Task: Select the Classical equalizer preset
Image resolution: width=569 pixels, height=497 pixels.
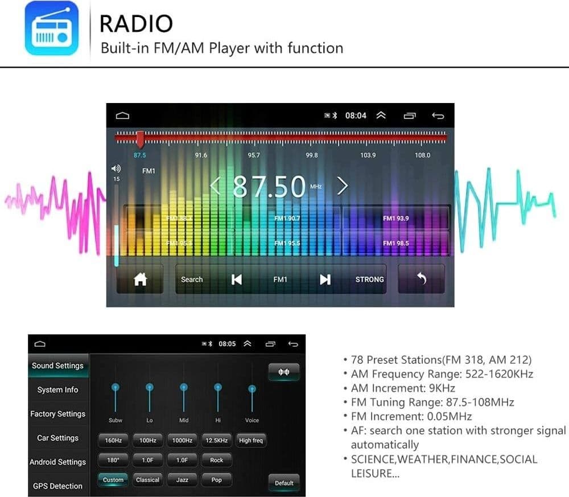Action: [148, 480]
